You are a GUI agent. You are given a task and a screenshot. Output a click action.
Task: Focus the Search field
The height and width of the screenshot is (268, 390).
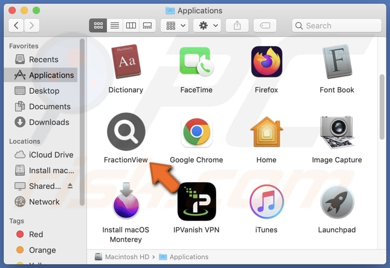point(337,26)
